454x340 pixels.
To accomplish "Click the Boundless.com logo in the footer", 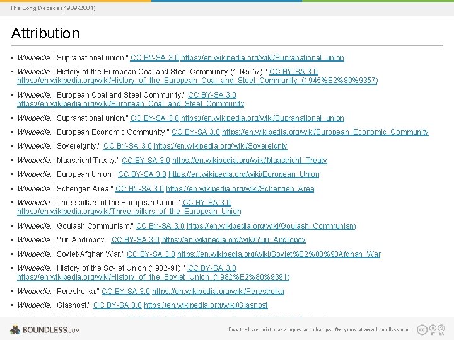I will 45,329.
